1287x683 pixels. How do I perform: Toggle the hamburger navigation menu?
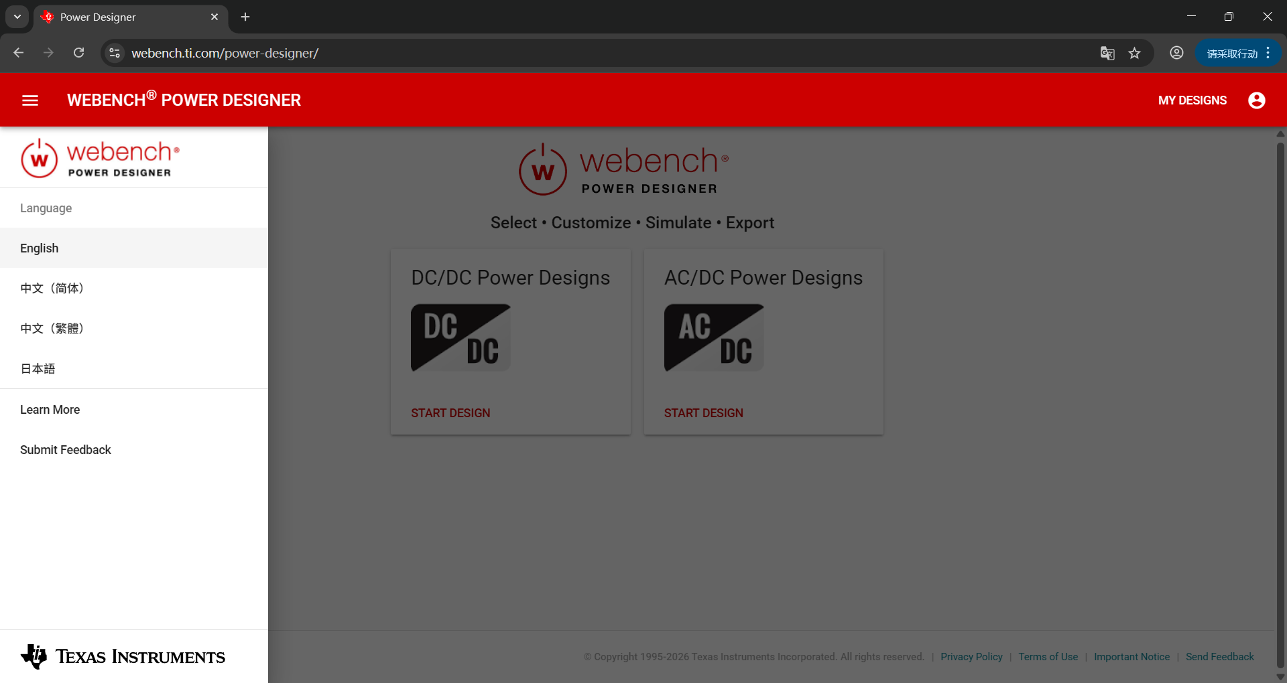point(30,100)
